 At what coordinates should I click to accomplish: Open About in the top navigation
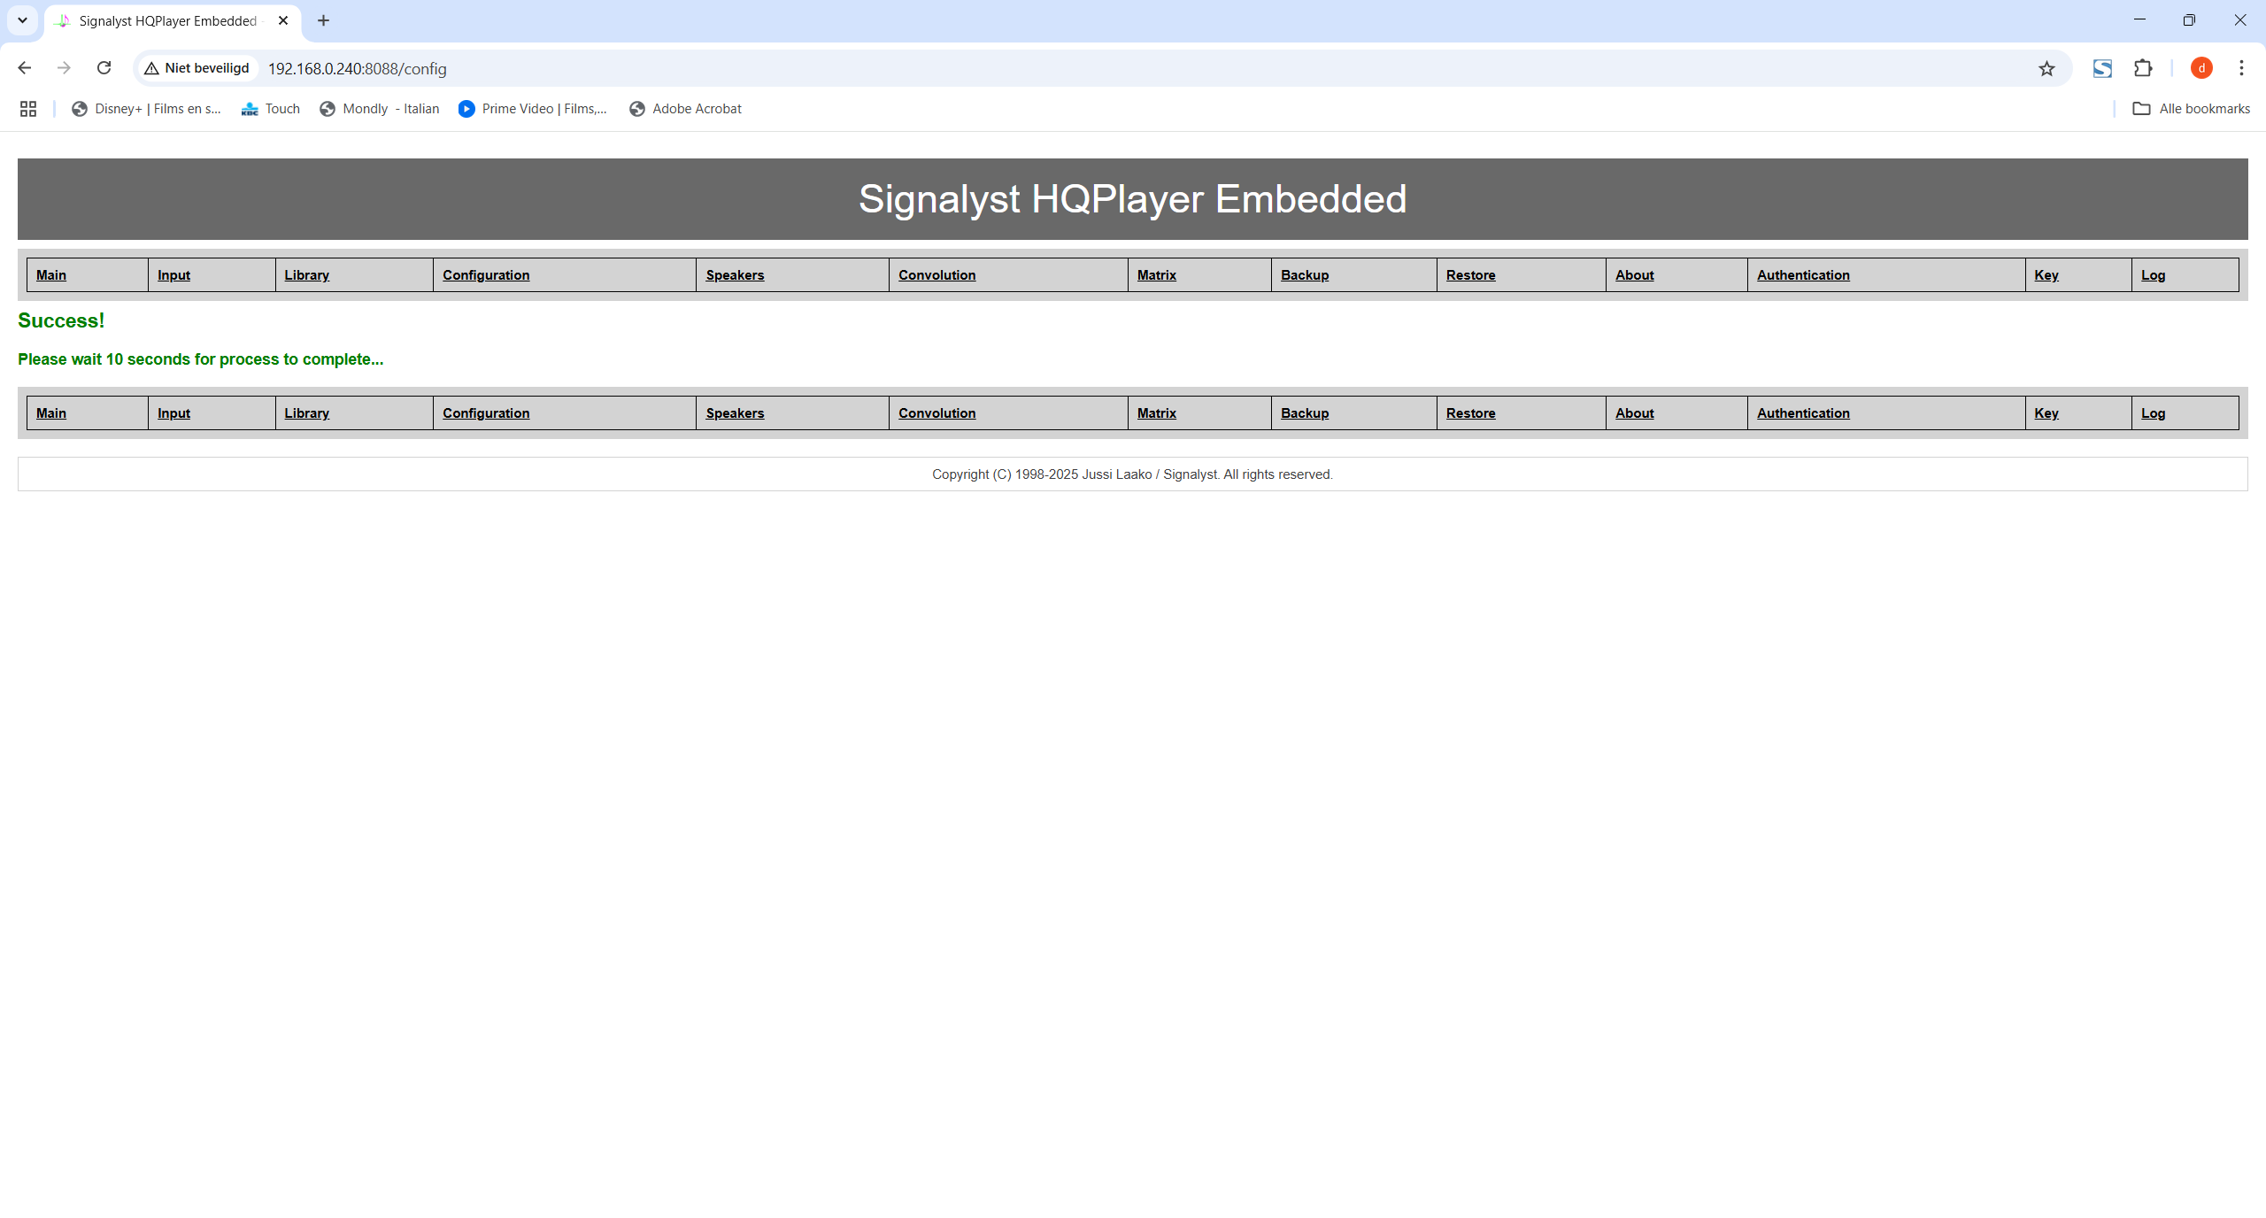click(1635, 275)
